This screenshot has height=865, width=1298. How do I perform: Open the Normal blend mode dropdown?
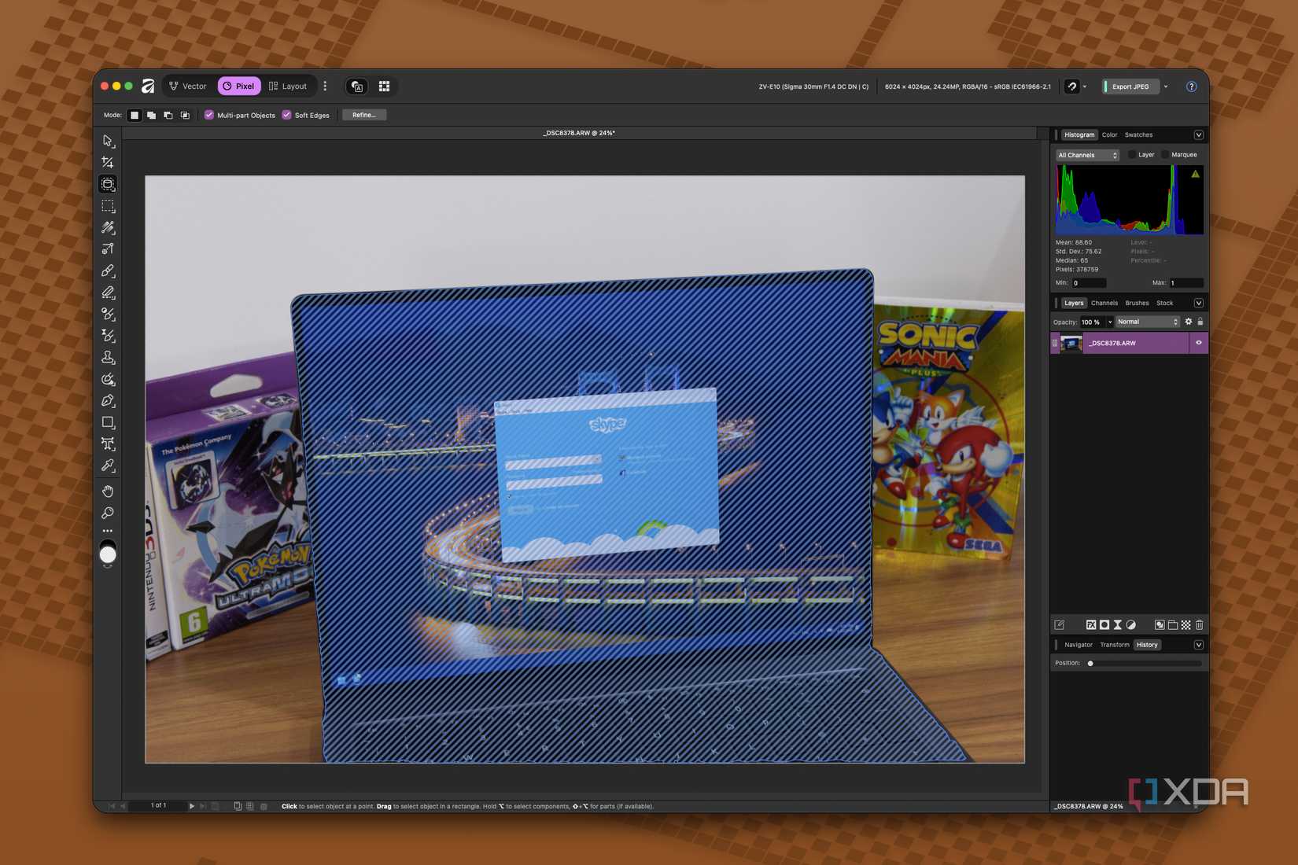pyautogui.click(x=1148, y=322)
